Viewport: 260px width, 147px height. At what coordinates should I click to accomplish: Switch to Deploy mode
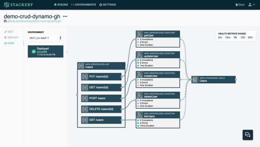11,37
